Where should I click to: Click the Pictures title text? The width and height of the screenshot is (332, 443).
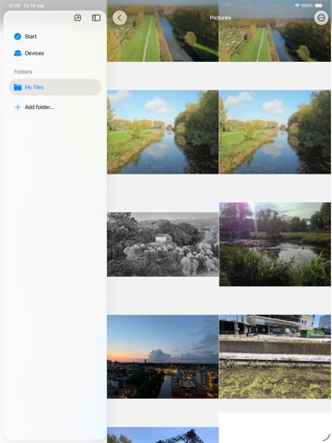(220, 18)
